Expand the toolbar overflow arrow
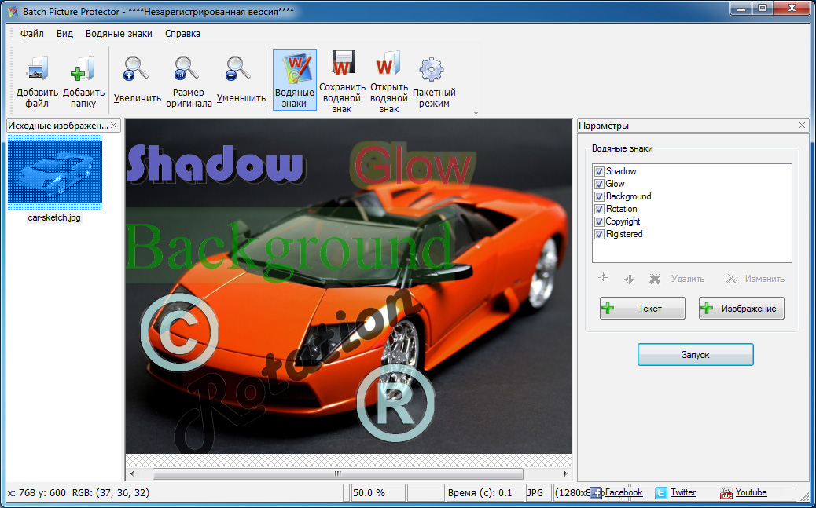Image resolution: width=816 pixels, height=508 pixels. pyautogui.click(x=475, y=114)
